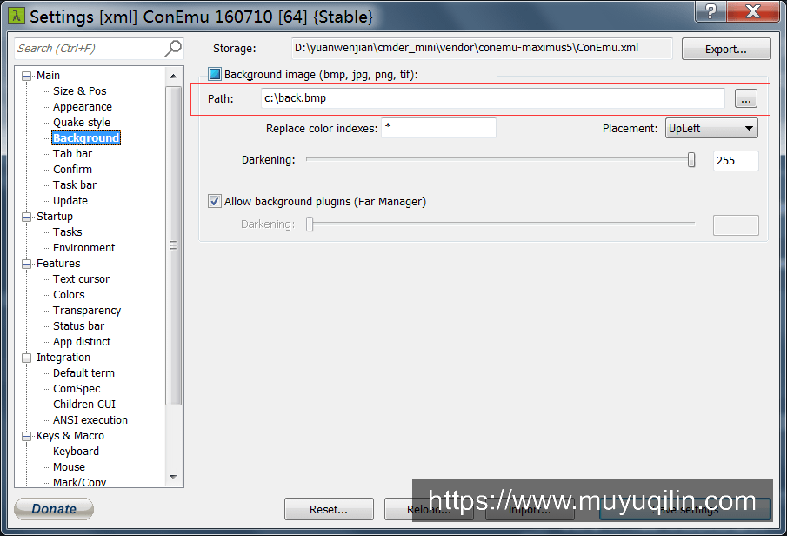Viewport: 787px width, 536px height.
Task: Click the Search (Ctrl+F) field
Action: pos(90,48)
